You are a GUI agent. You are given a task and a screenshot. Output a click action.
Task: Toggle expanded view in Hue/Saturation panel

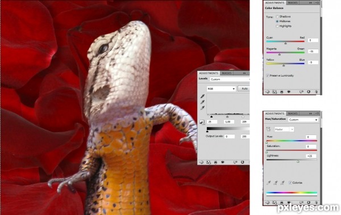[275, 203]
